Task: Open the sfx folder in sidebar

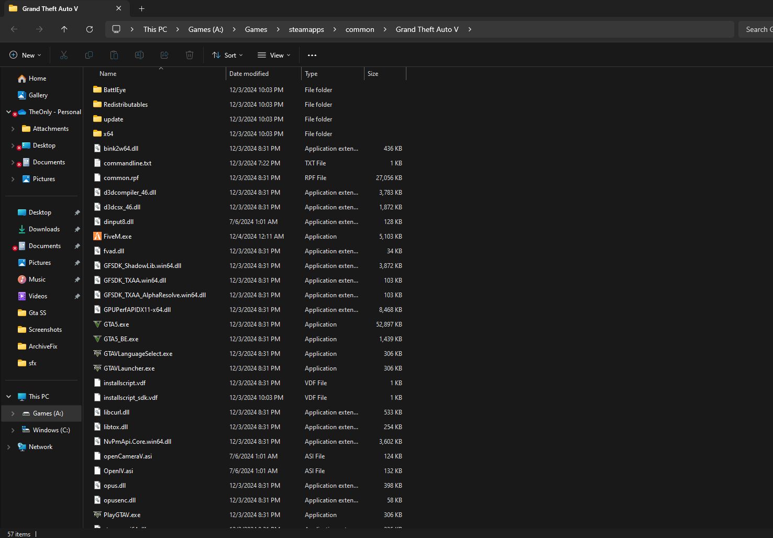Action: click(27, 363)
